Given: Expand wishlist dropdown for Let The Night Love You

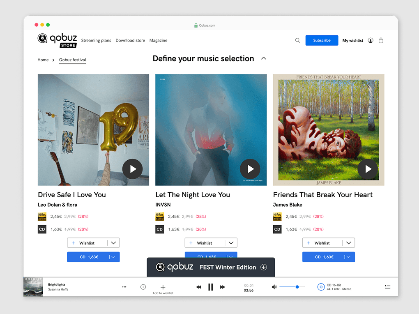Looking at the screenshot, I should [x=231, y=243].
